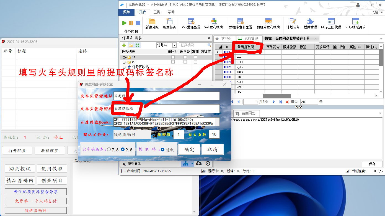385x216 pixels.
Task: Open the tab list dropdown arrow at the data tabs' right
Action: 381,38
